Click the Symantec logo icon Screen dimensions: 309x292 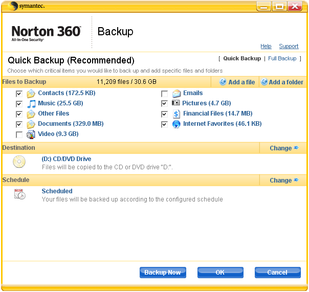[13, 6]
